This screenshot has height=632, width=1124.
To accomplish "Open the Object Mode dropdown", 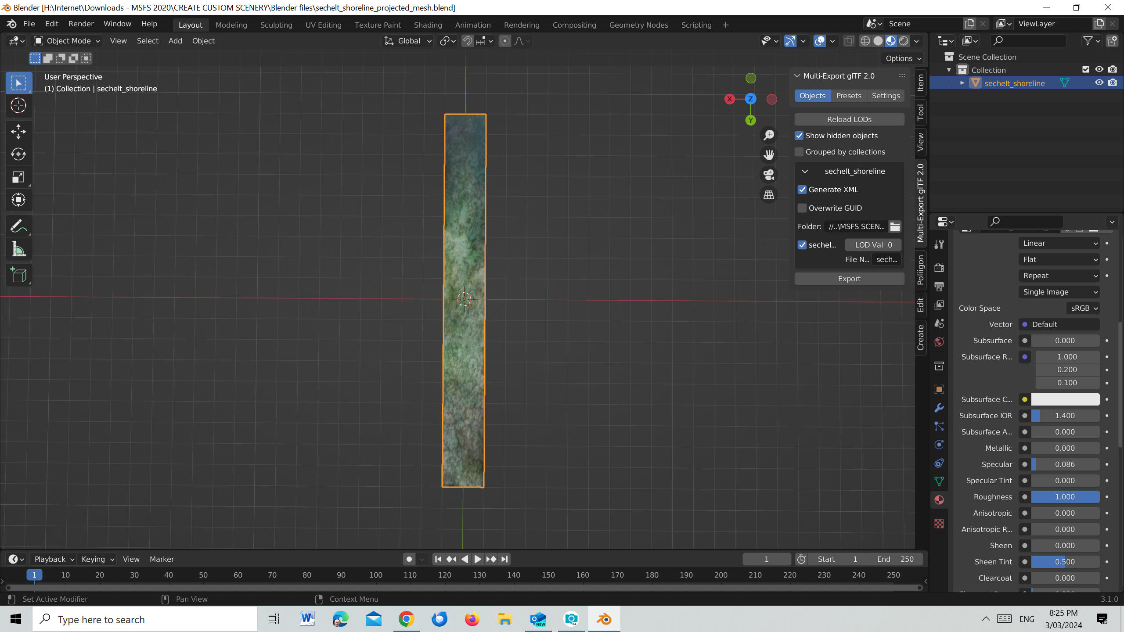I will (x=68, y=41).
